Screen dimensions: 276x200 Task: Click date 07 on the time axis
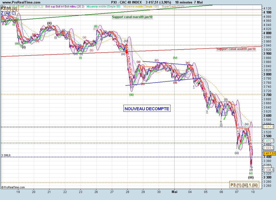pyautogui.click(x=237, y=192)
